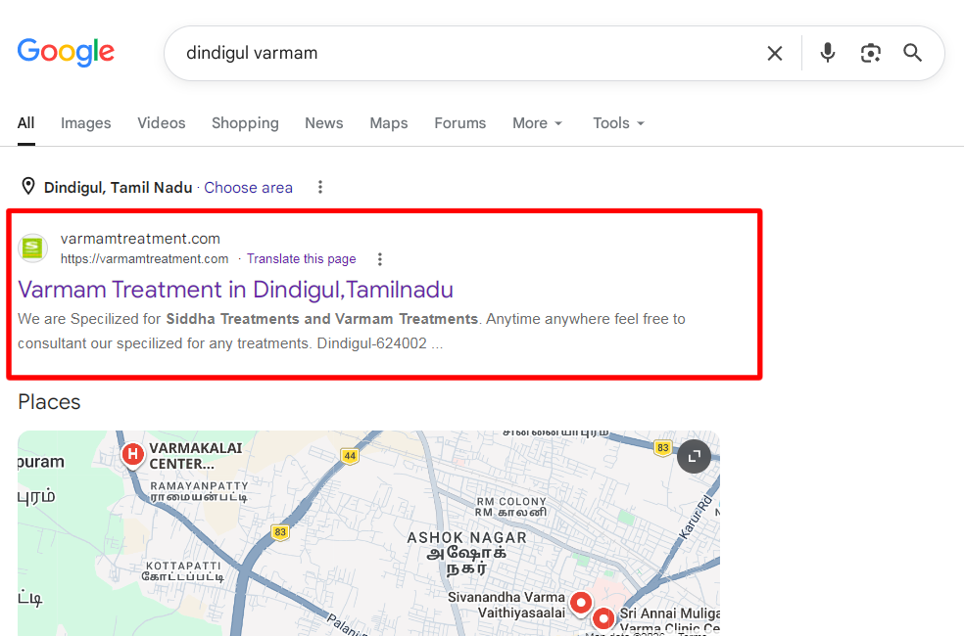The width and height of the screenshot is (964, 636).
Task: Switch to the News tab
Action: pyautogui.click(x=324, y=123)
